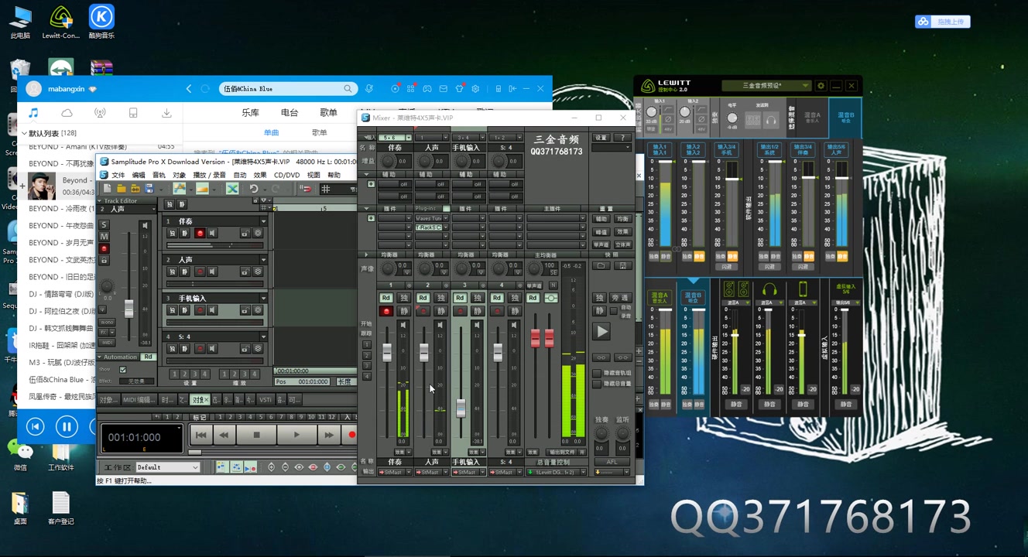
Task: Open the CD/DVD menu in Samplitude
Action: [x=286, y=175]
